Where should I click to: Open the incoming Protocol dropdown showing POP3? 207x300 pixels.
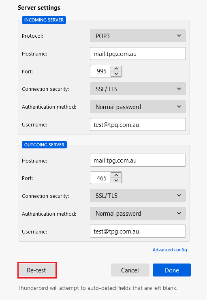tap(138, 36)
